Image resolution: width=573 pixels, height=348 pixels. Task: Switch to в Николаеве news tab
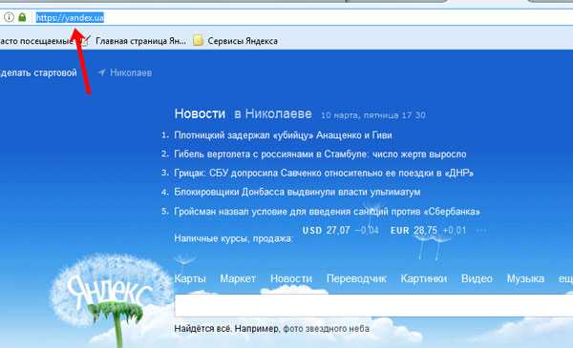click(273, 113)
